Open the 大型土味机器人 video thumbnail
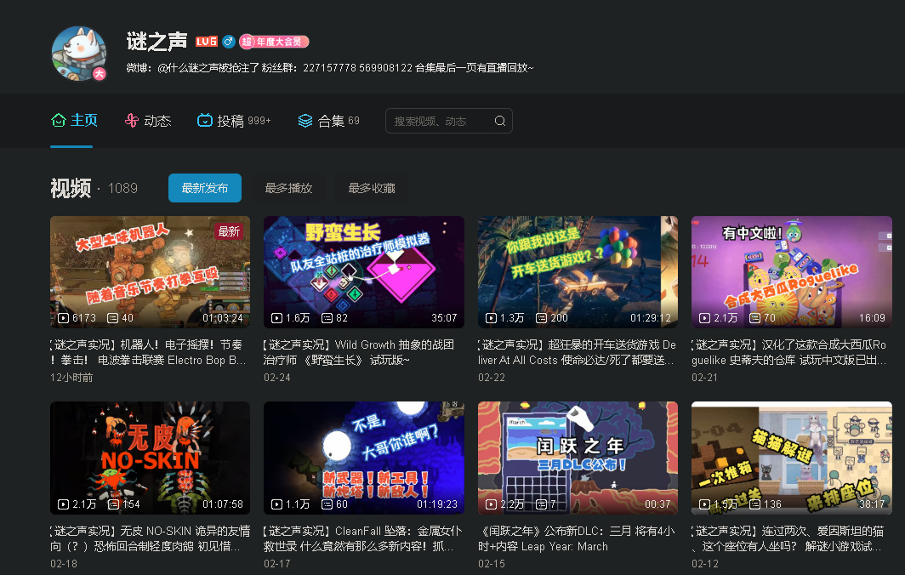 pos(150,272)
